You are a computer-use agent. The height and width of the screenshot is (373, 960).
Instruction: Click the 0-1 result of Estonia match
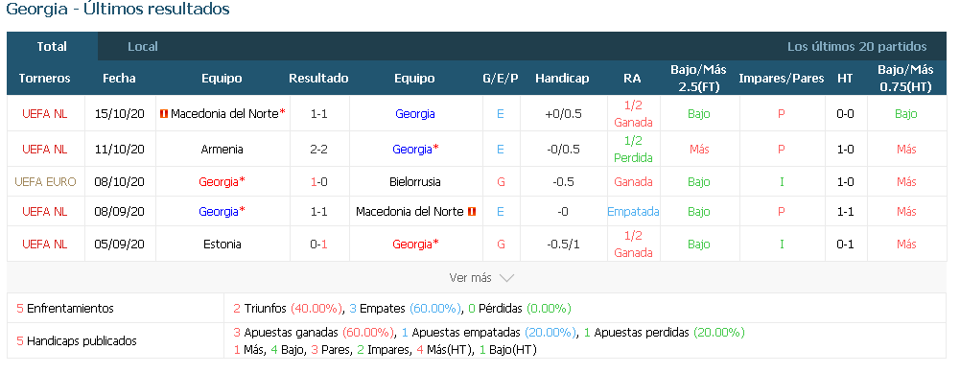click(x=319, y=244)
